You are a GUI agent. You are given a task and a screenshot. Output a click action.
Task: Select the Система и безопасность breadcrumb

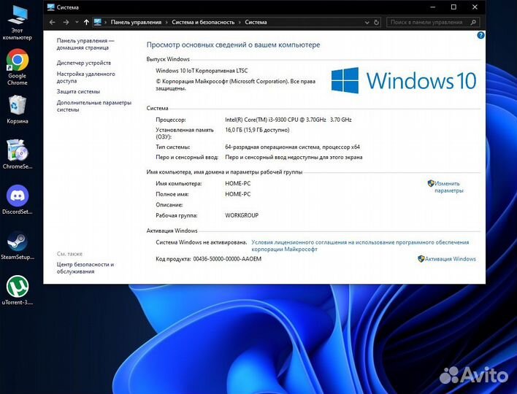pyautogui.click(x=203, y=22)
